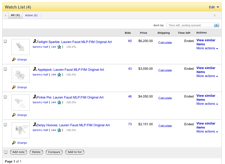Tick the select-all checkbox beside Add note

(6, 152)
